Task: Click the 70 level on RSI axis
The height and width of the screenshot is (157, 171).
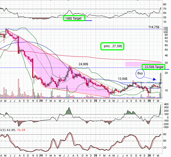Action: (x=165, y=9)
